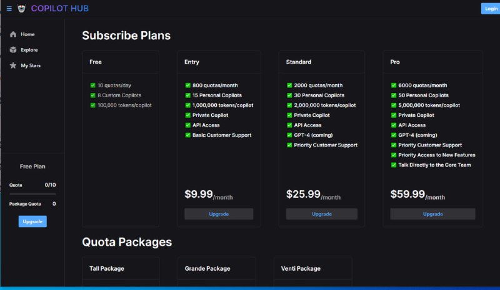The image size is (500, 290).
Task: Click the Quota progress bar in sidebar
Action: pyautogui.click(x=32, y=194)
